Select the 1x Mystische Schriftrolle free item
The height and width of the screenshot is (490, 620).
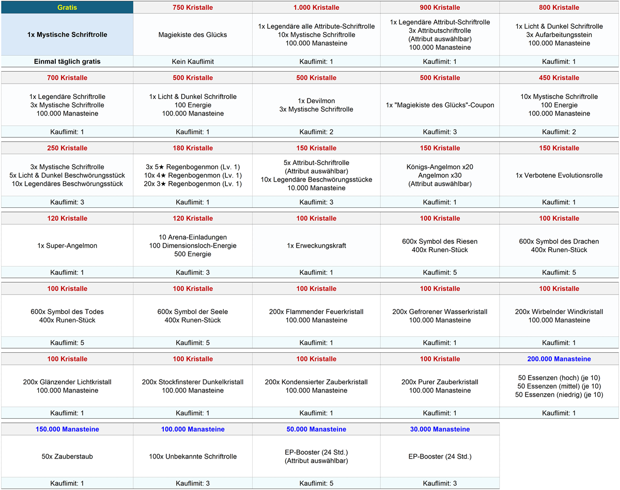pos(67,35)
